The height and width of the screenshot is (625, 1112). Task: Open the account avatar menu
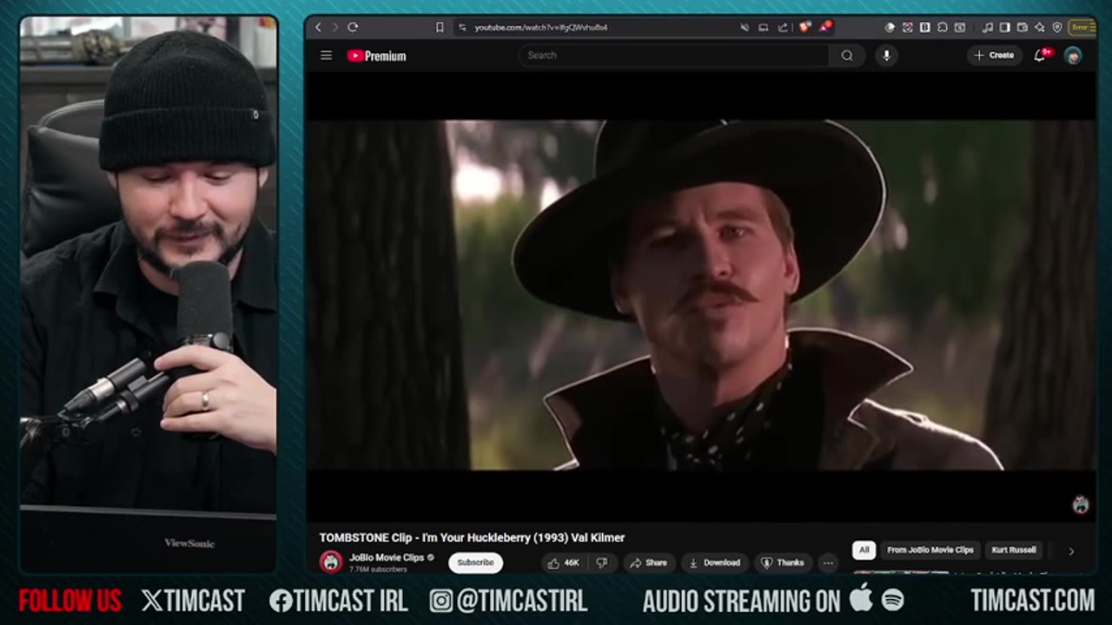click(x=1074, y=56)
